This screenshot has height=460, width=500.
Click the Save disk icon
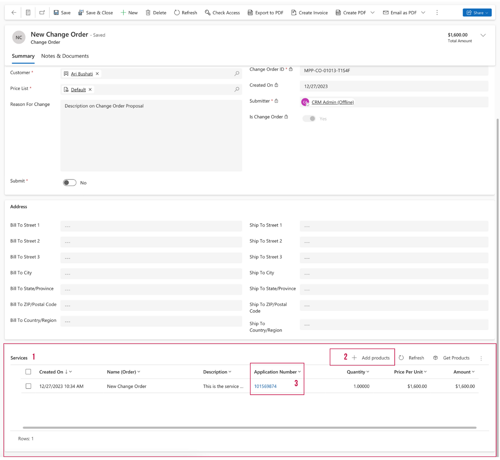pyautogui.click(x=56, y=13)
